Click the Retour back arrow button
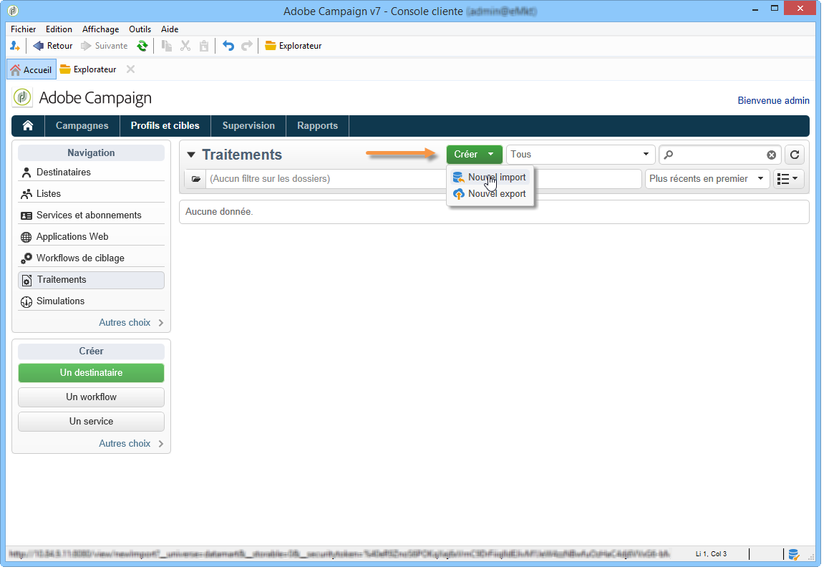834x582 pixels. (53, 46)
